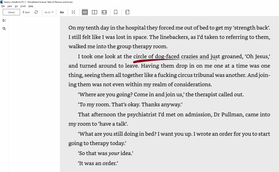Screen dimensions: 279x172
Task: Click the Kindle app icon in title bar
Action: pos(2,2)
